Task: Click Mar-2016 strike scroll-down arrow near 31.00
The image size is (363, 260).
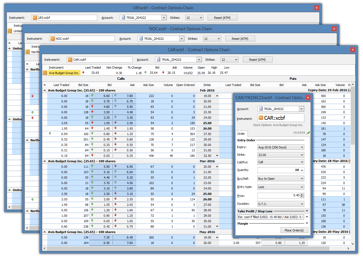Action: [217, 227]
